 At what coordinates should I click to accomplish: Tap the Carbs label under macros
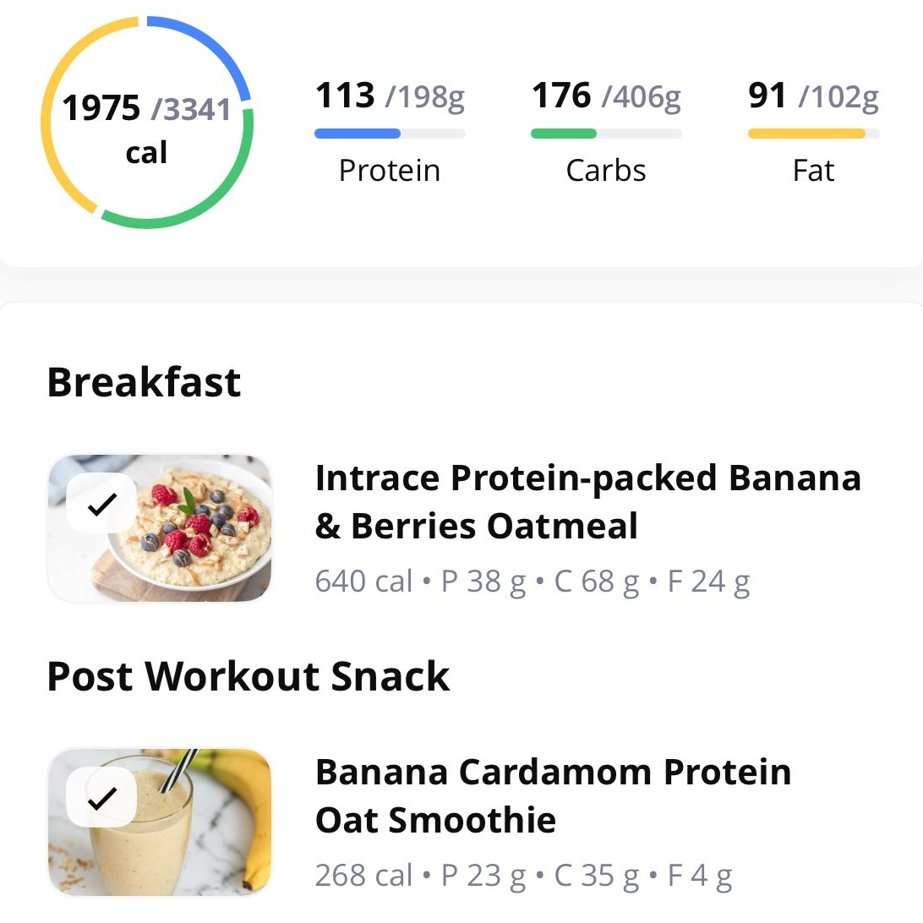click(x=605, y=171)
